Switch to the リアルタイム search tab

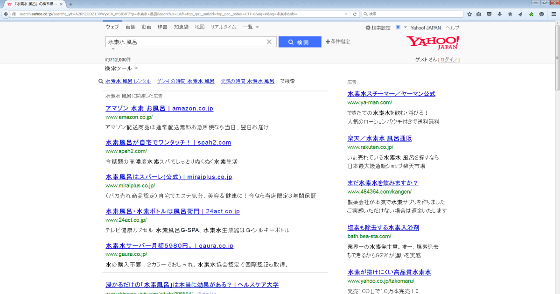point(223,27)
